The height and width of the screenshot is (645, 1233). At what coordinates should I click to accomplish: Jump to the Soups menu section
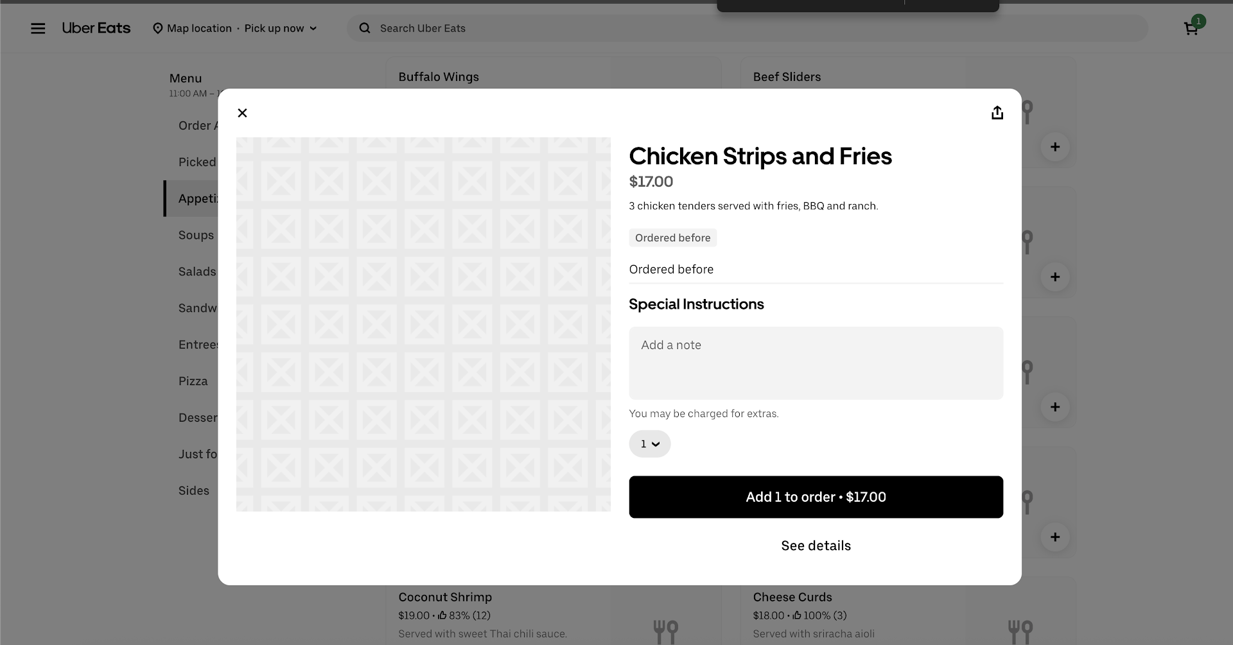(196, 235)
